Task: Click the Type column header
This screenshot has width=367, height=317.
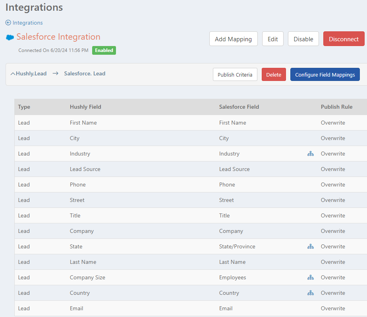Action: click(x=24, y=107)
